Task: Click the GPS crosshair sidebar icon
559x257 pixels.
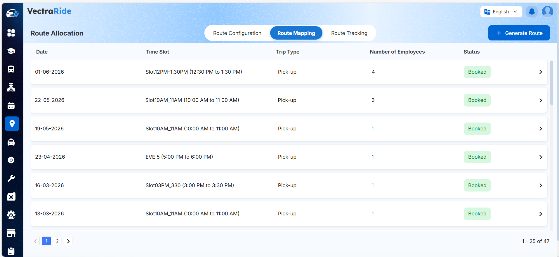Action: coord(11,160)
